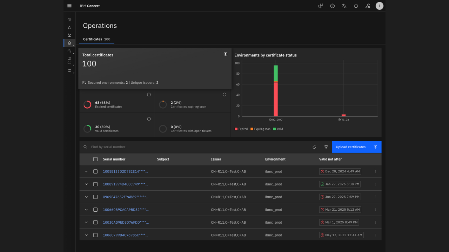The width and height of the screenshot is (449, 252).
Task: Tick the select-all checkbox in table header
Action: [x=95, y=159]
